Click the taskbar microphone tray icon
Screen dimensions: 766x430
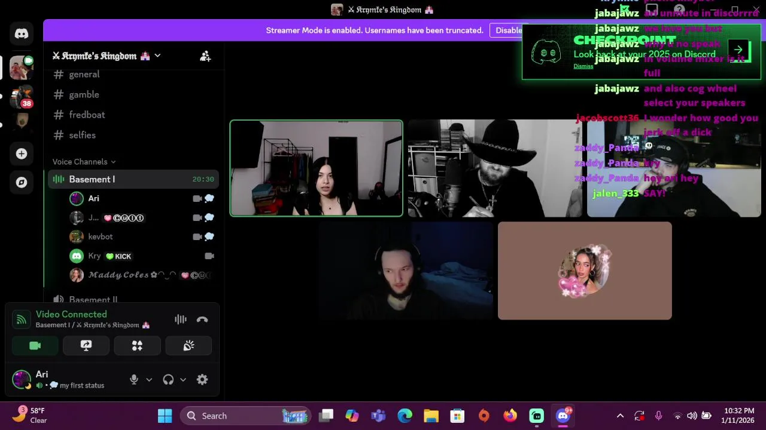pyautogui.click(x=659, y=416)
